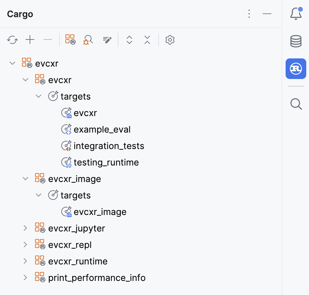Expand the evcxr_jupyter package
The image size is (309, 295).
click(25, 228)
